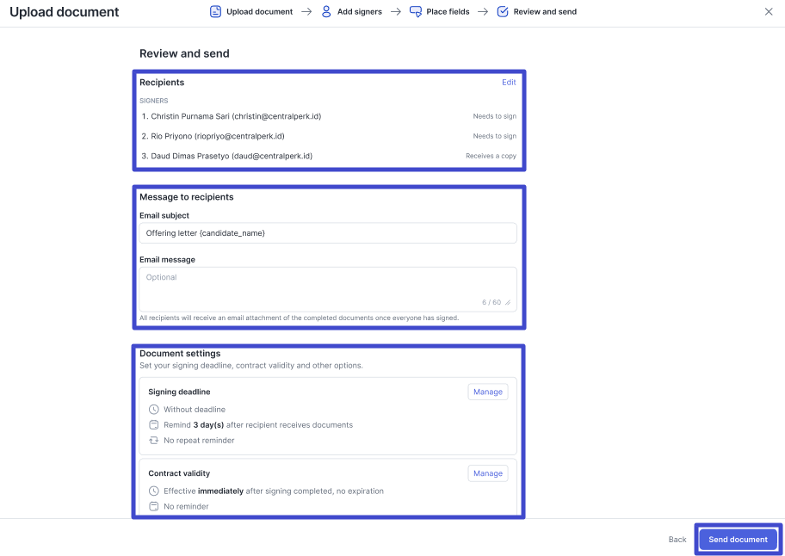Open the Upload document step label
785x556 pixels.
(259, 11)
